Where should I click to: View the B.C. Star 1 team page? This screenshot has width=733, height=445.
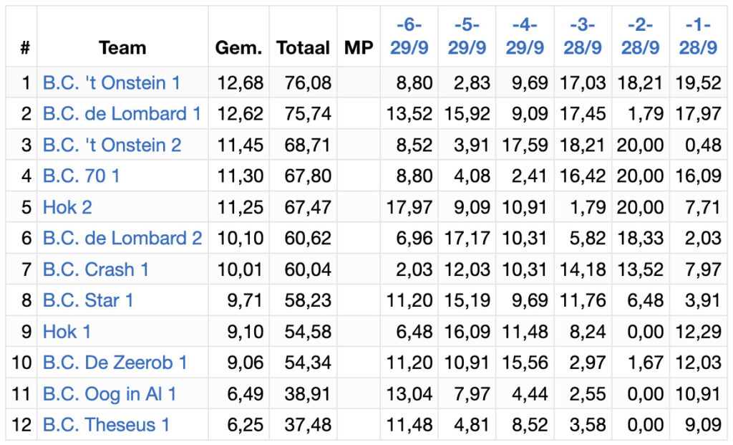click(x=88, y=300)
